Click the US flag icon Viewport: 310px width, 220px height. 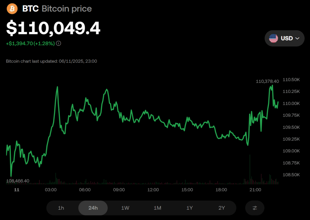[273, 38]
